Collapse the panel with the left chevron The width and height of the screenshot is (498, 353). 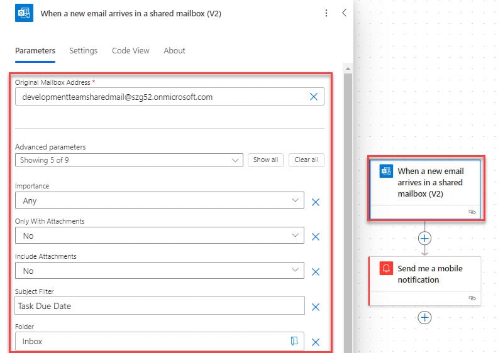coord(345,13)
